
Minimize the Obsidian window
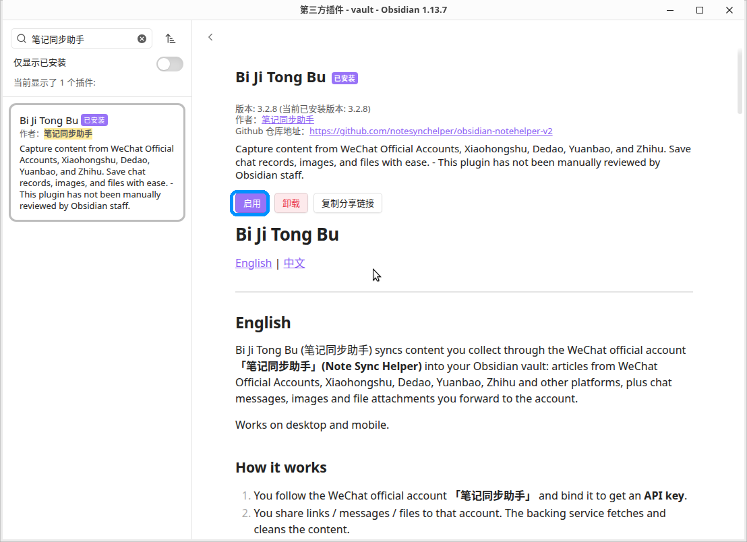point(670,10)
